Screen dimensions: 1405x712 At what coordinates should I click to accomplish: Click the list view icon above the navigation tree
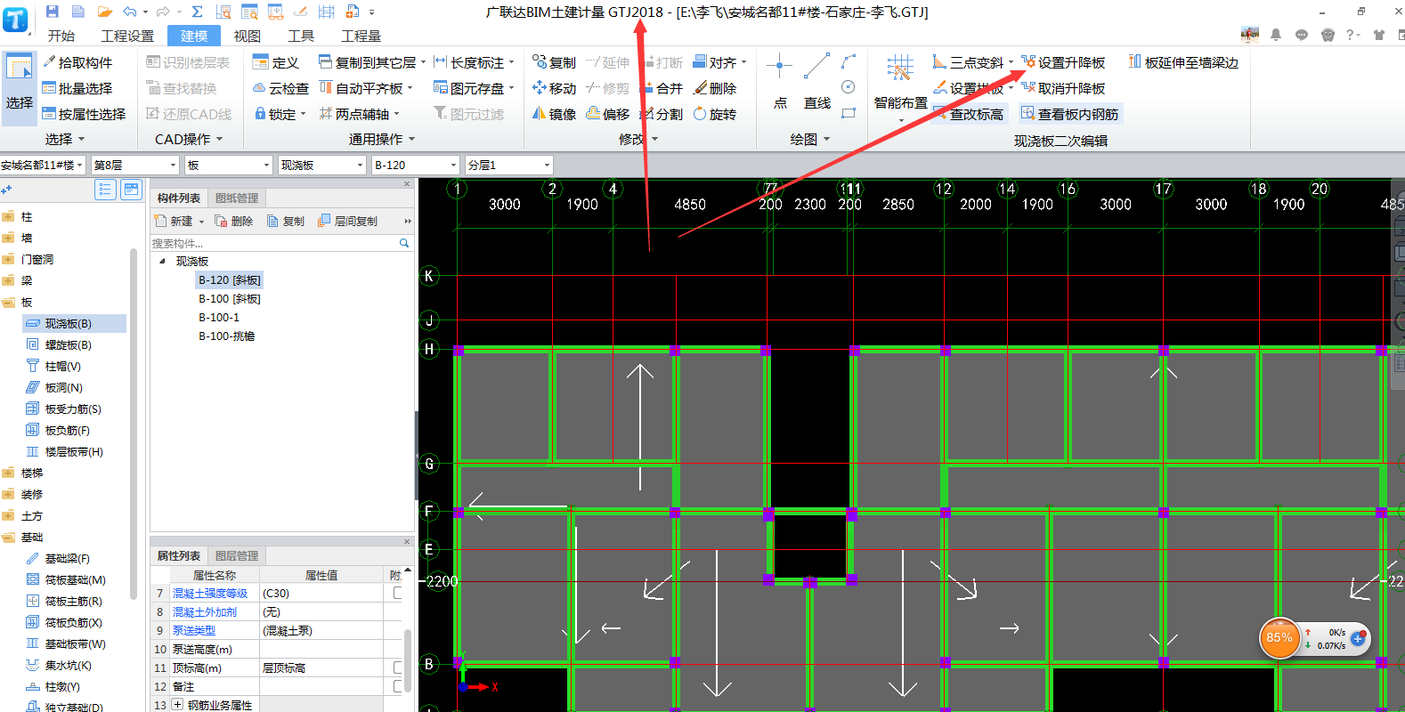point(105,190)
